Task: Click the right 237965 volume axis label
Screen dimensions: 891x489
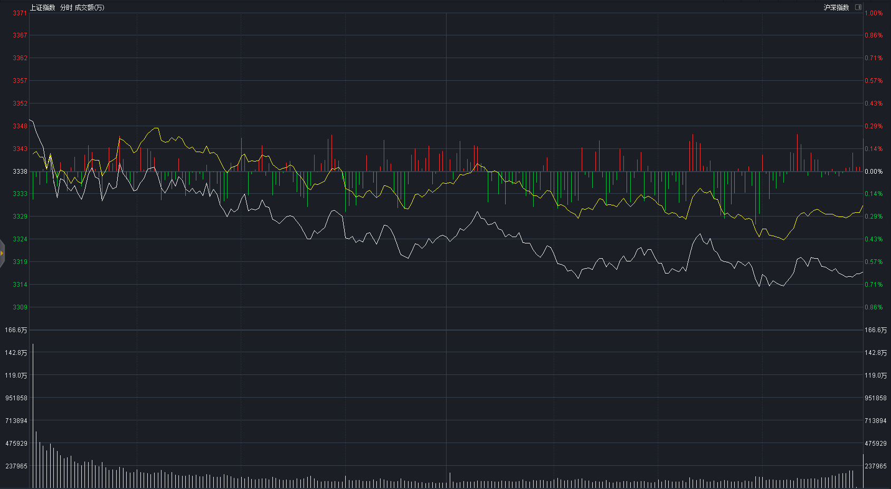Action: point(876,466)
